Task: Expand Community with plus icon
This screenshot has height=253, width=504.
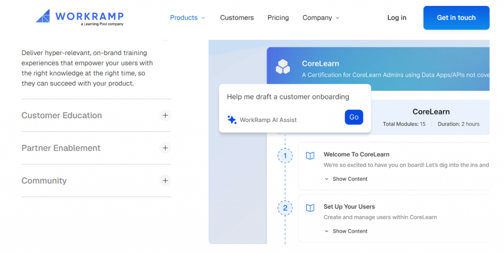Action: coord(165,181)
